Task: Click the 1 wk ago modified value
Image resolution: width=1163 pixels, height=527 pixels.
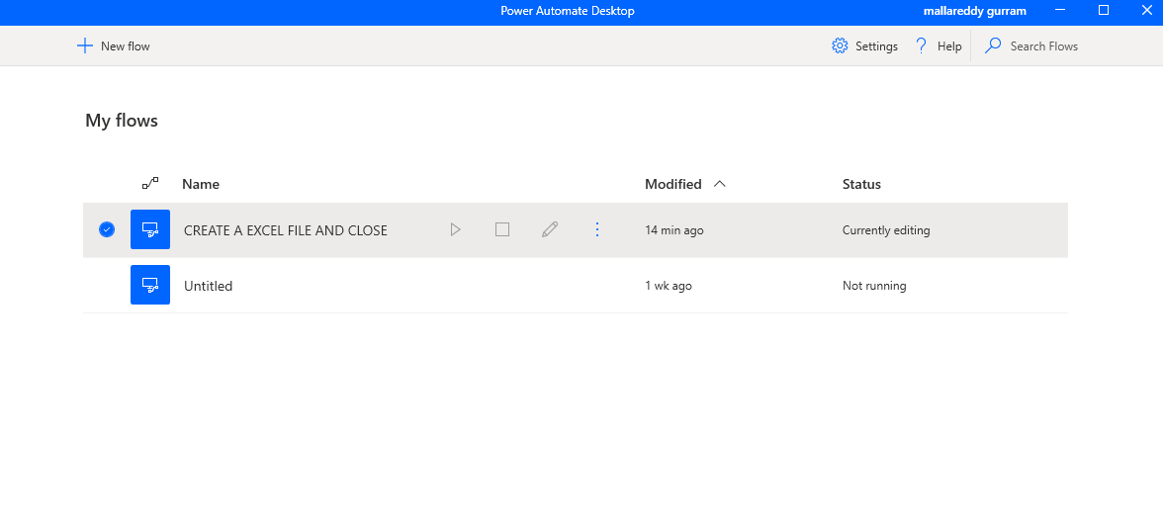Action: [x=669, y=286]
